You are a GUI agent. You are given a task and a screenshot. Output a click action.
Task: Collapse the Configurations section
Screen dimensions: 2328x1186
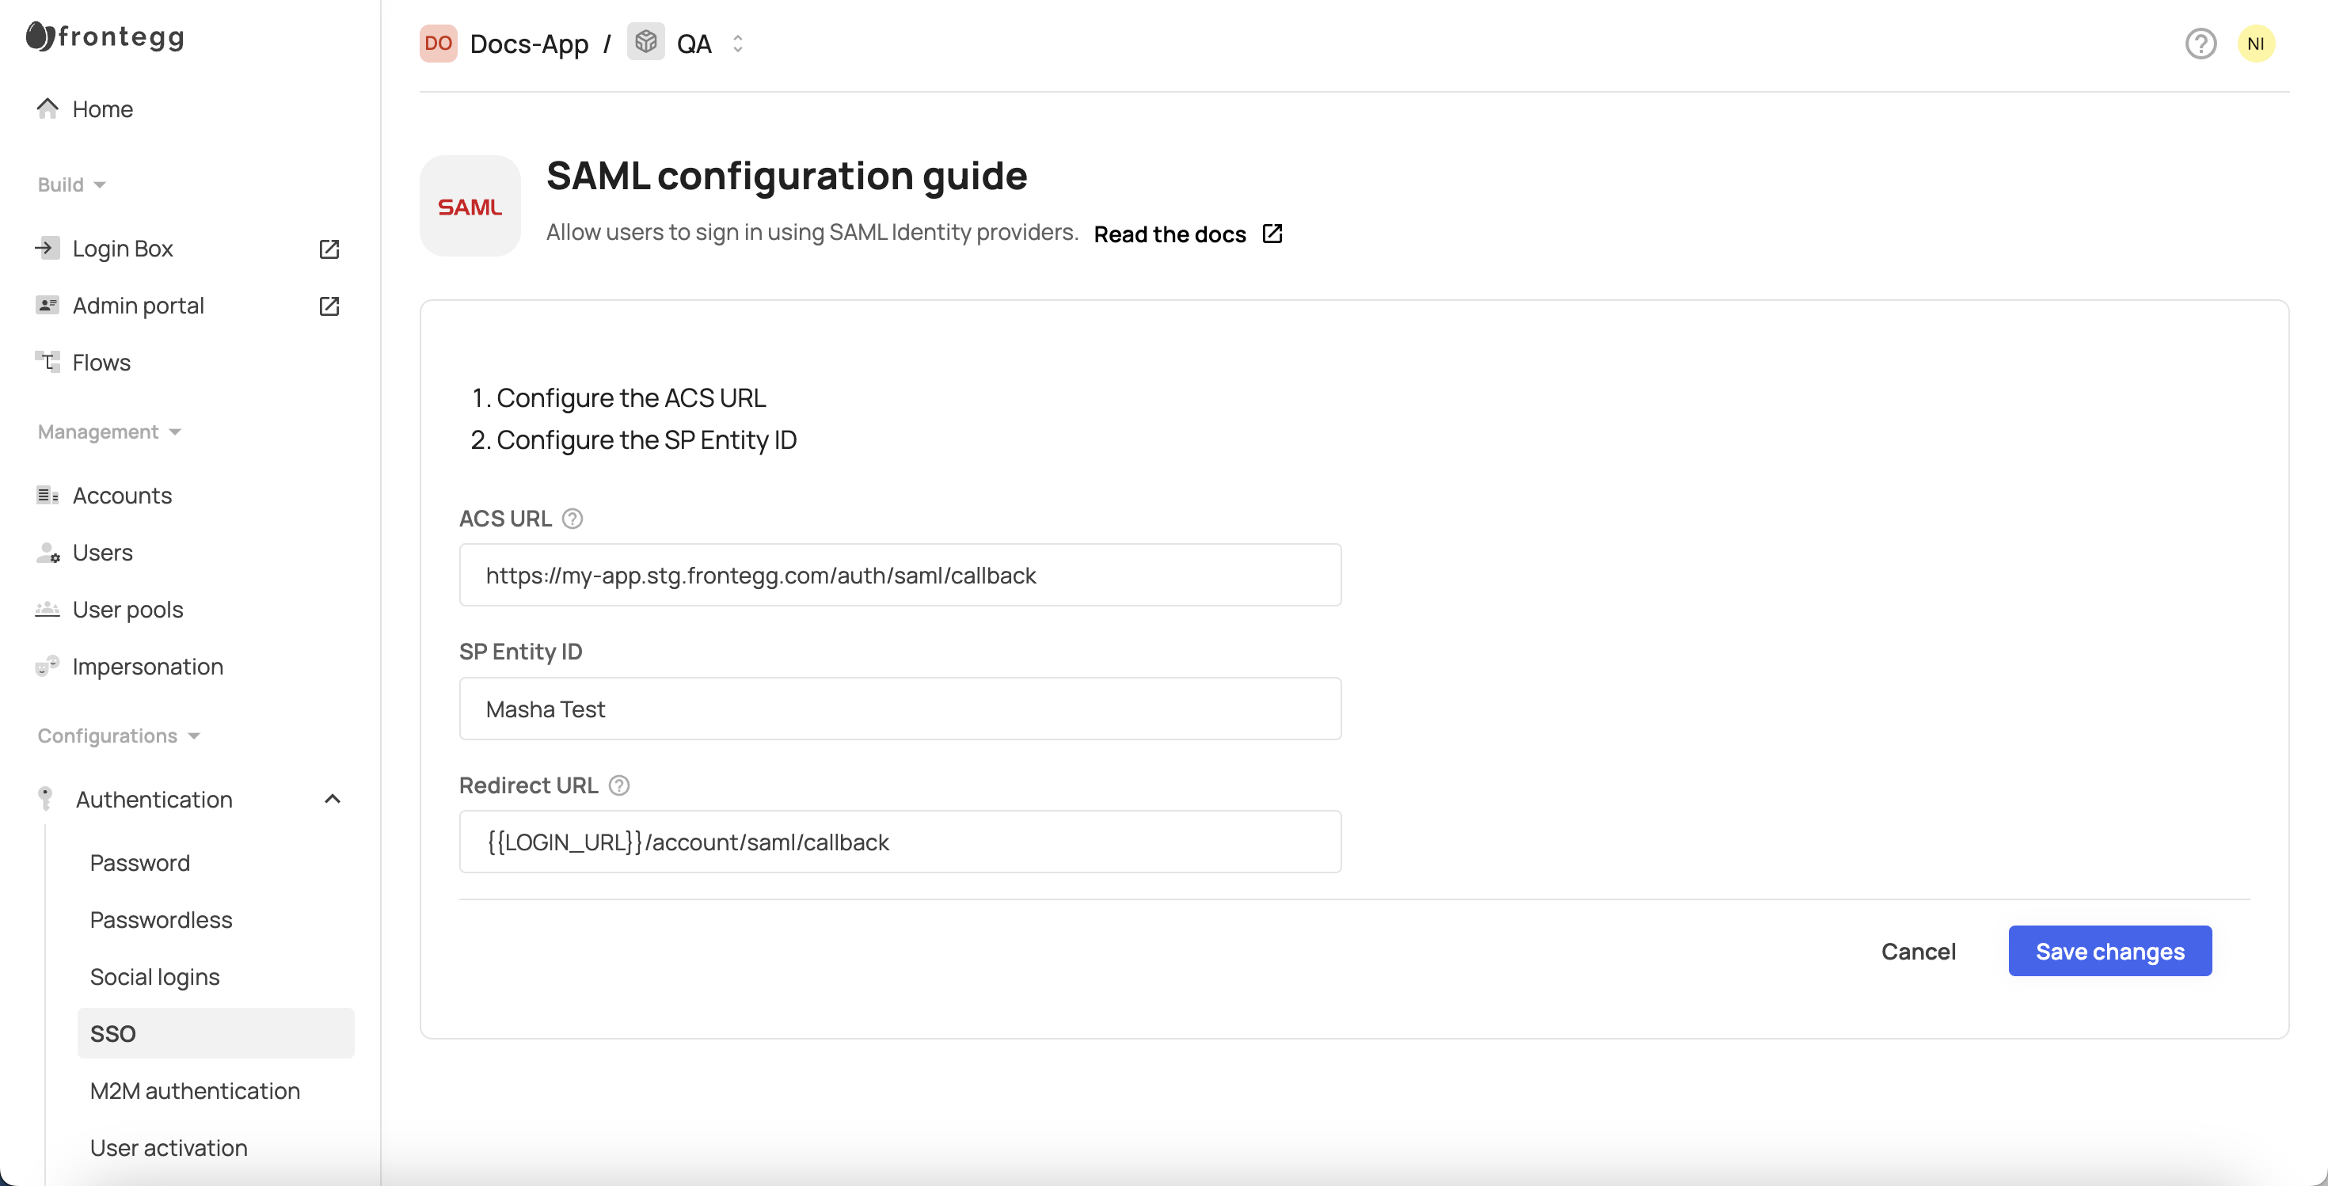119,736
